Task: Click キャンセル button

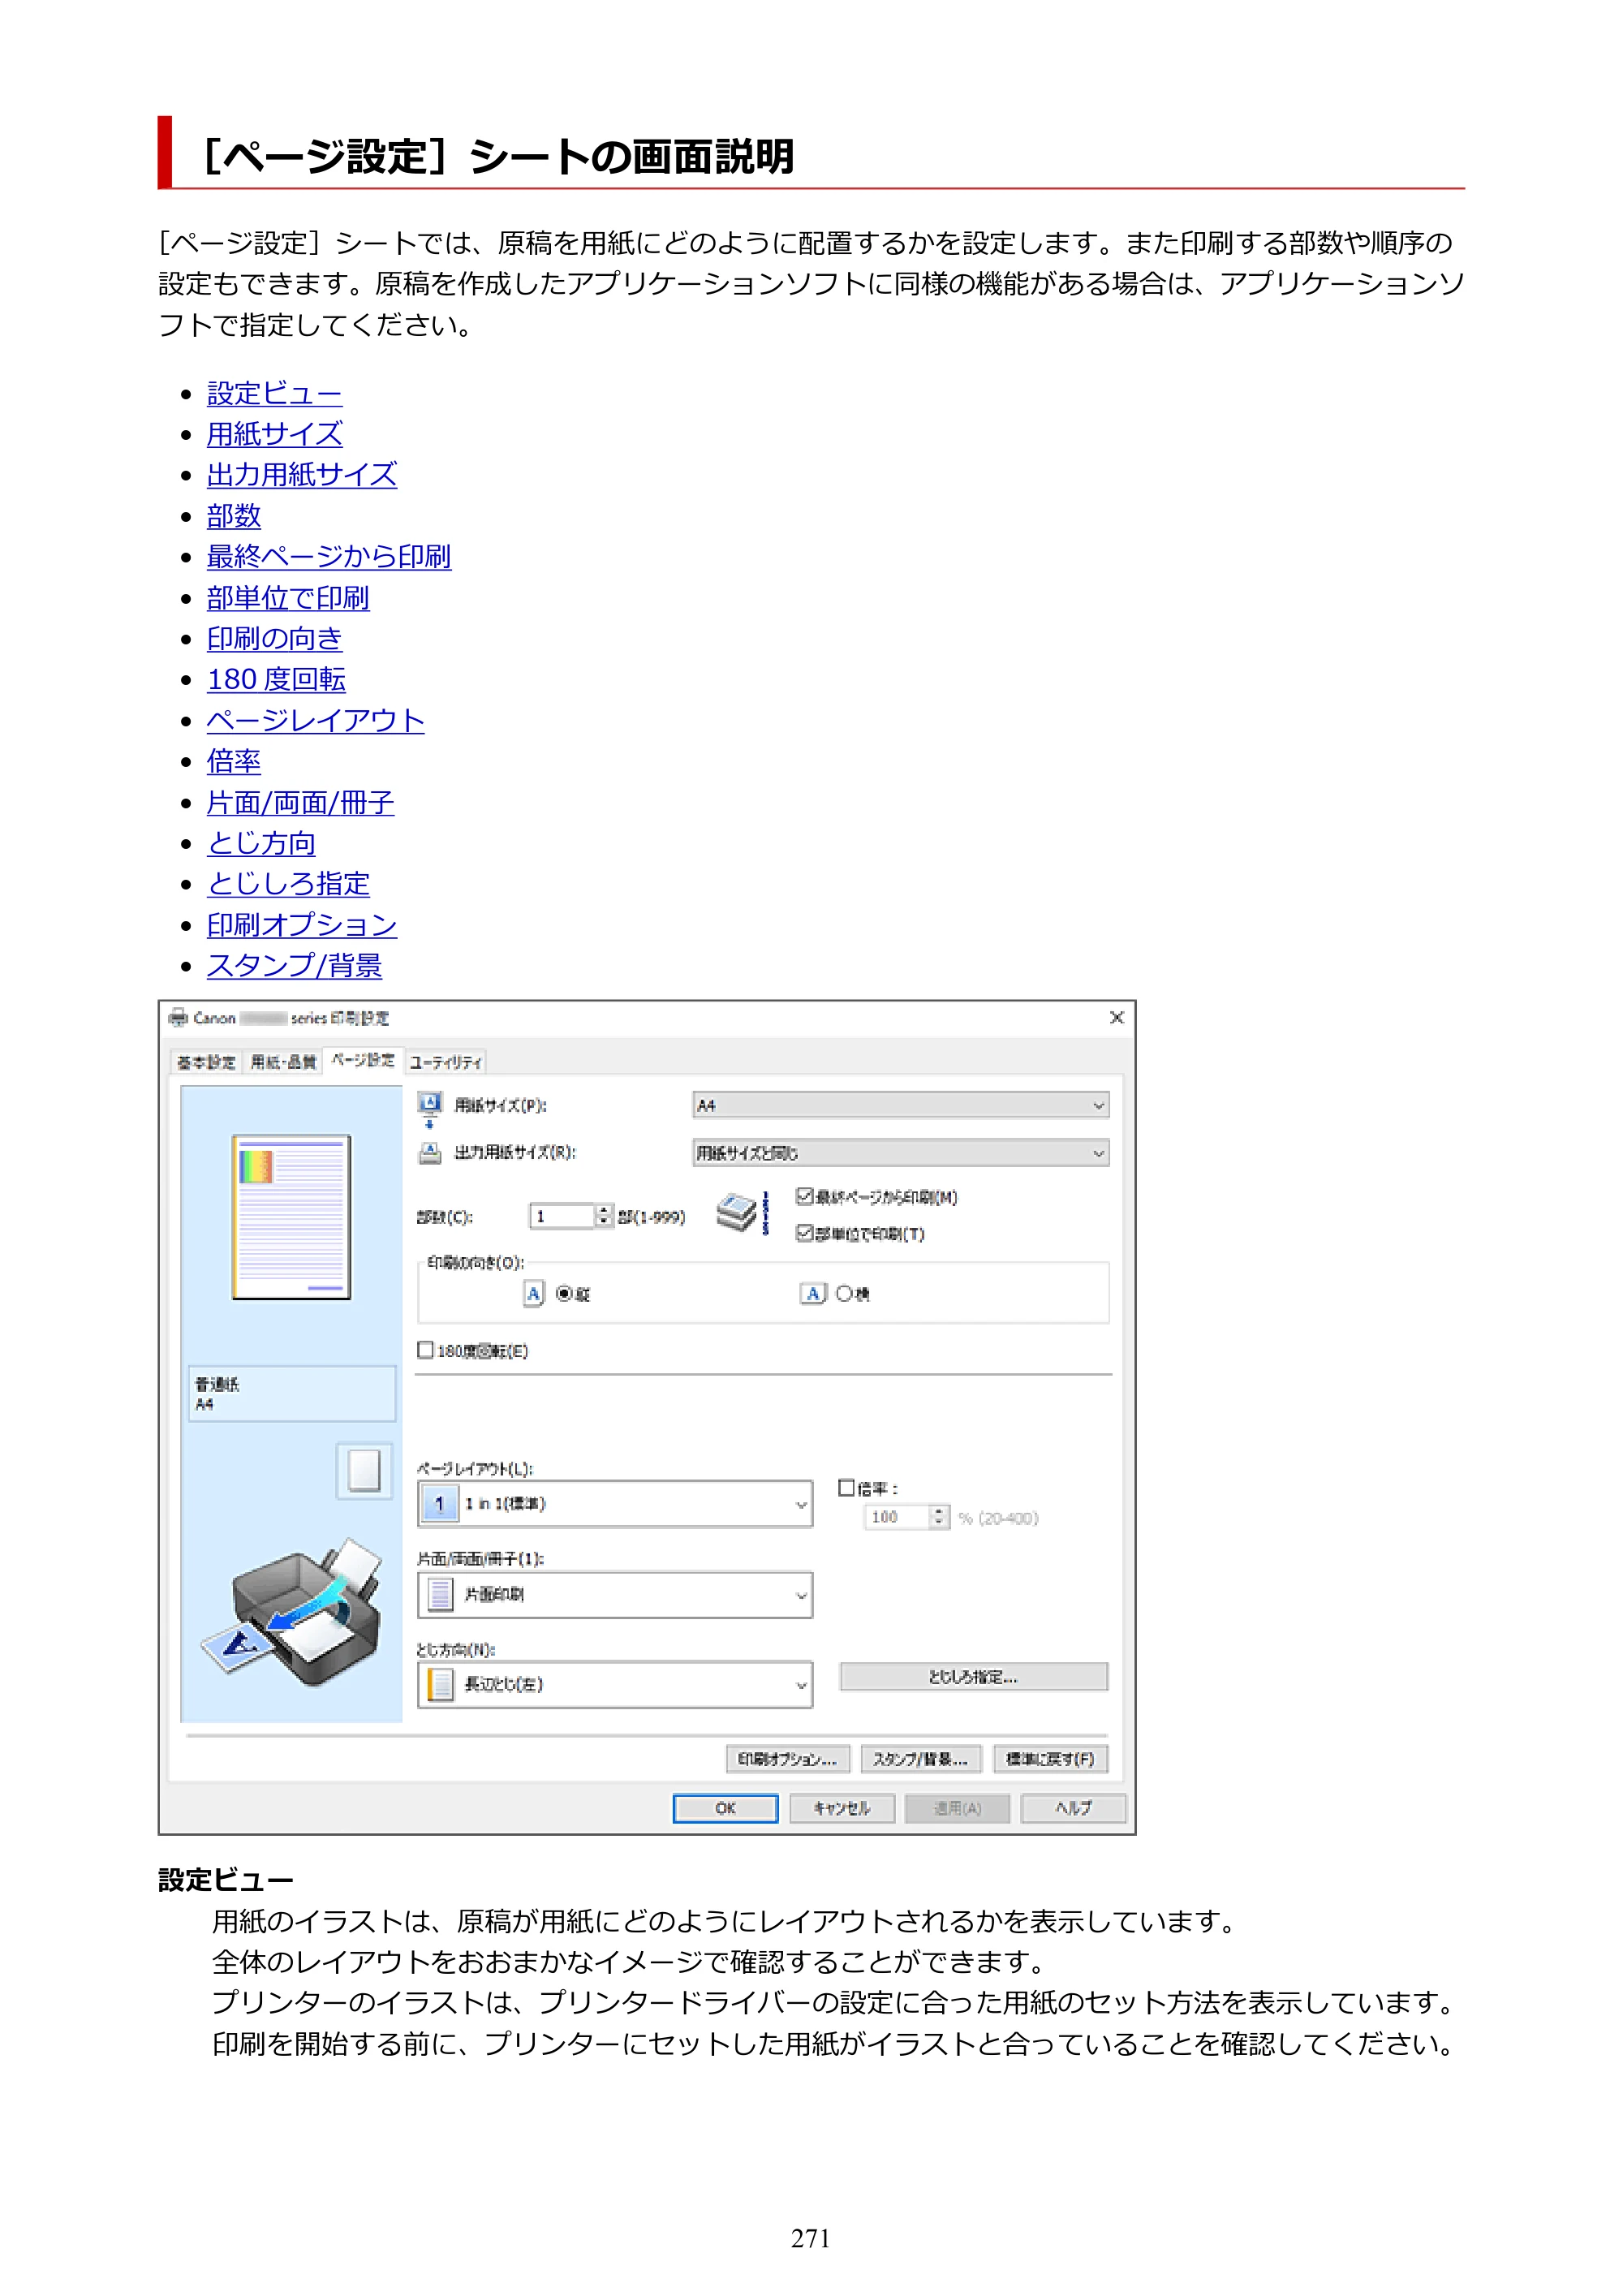Action: tap(841, 1808)
